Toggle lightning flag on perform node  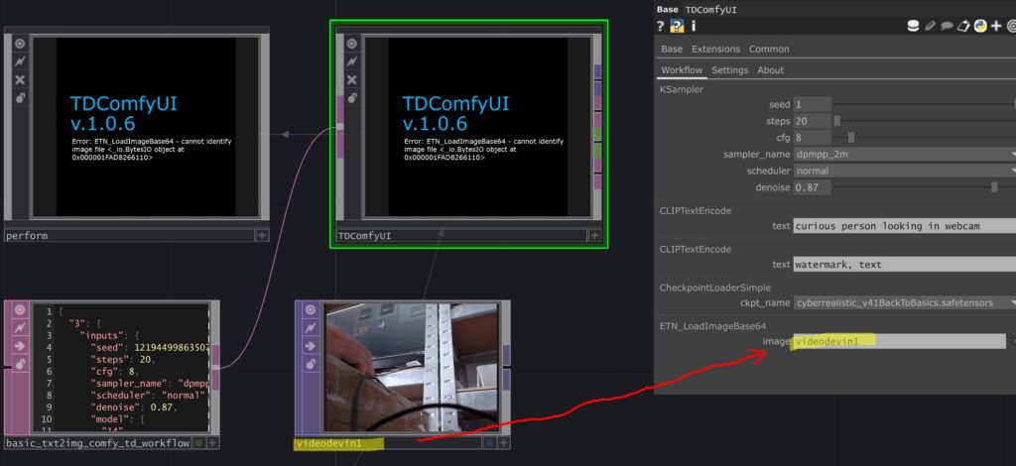pos(20,61)
